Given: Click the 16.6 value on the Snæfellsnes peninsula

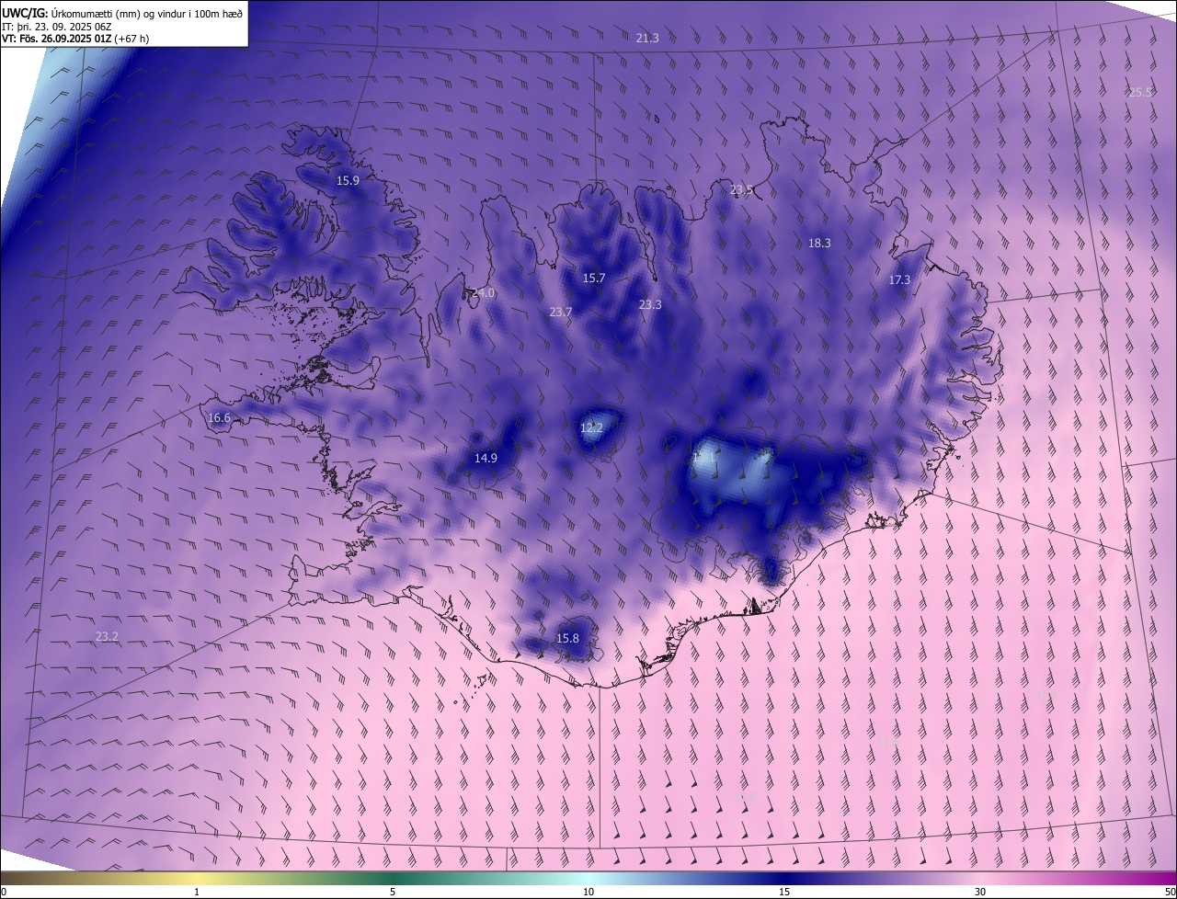Looking at the screenshot, I should pos(219,417).
